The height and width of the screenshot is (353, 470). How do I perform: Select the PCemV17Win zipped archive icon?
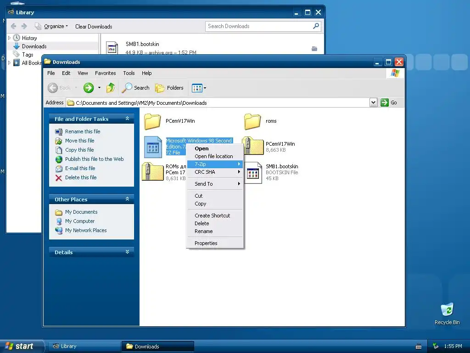pos(253,146)
